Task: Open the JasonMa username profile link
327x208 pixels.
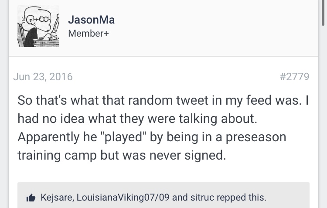Action: click(x=92, y=20)
